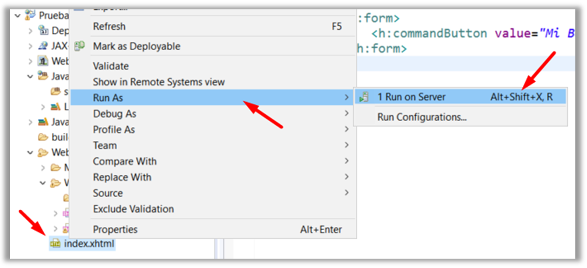Screen dimensions: 587x268
Task: Click the Run on Server icon
Action: [x=364, y=97]
